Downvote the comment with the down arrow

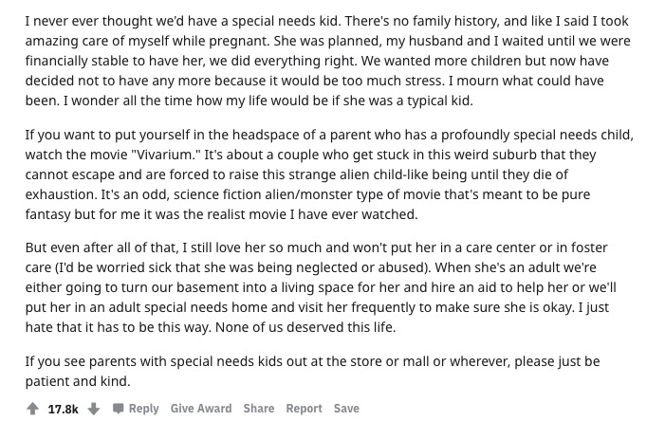click(x=93, y=409)
